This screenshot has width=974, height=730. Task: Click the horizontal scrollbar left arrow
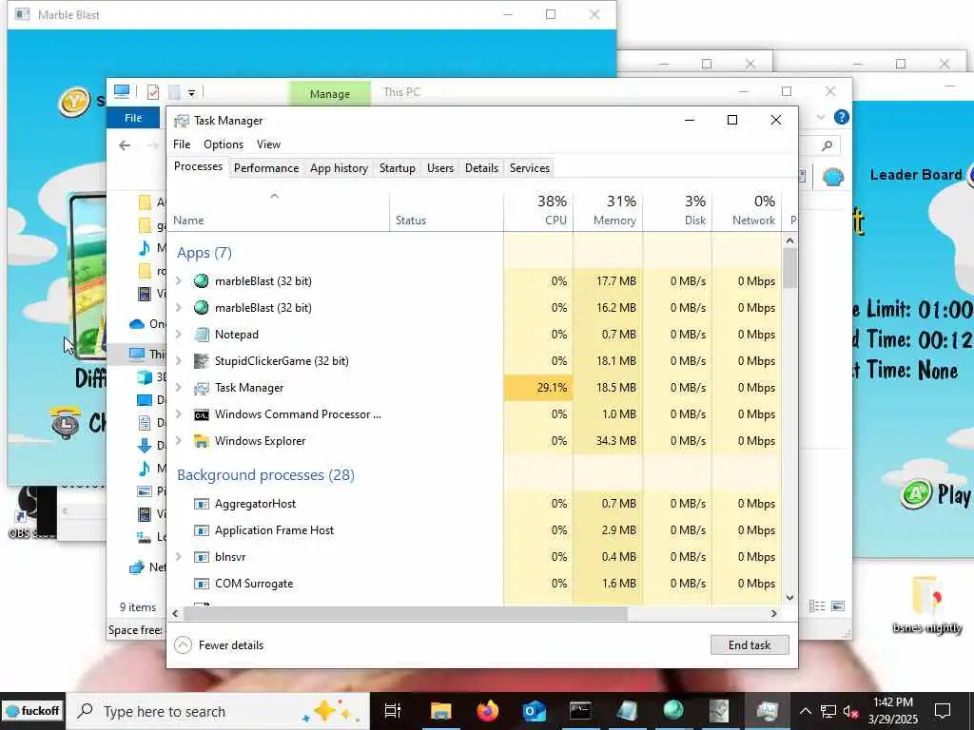point(175,613)
